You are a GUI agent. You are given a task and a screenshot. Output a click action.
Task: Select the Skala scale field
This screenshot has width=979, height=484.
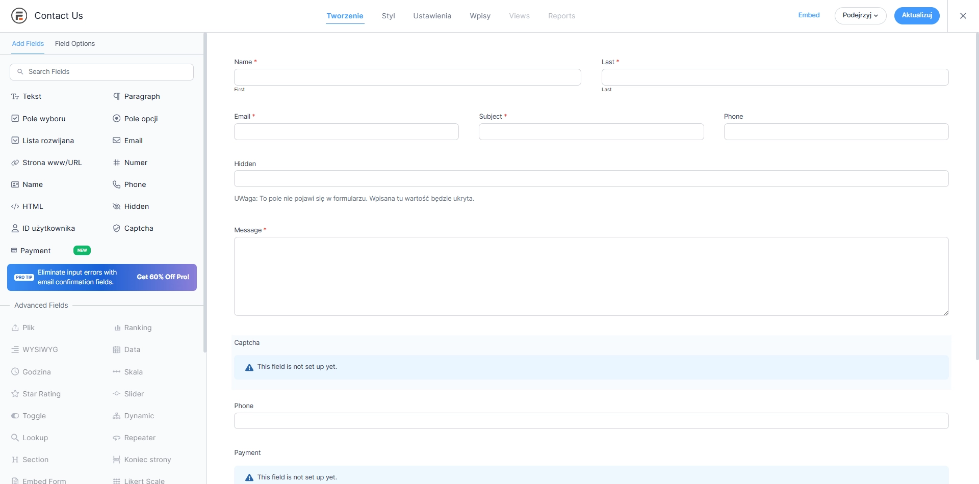(x=128, y=372)
